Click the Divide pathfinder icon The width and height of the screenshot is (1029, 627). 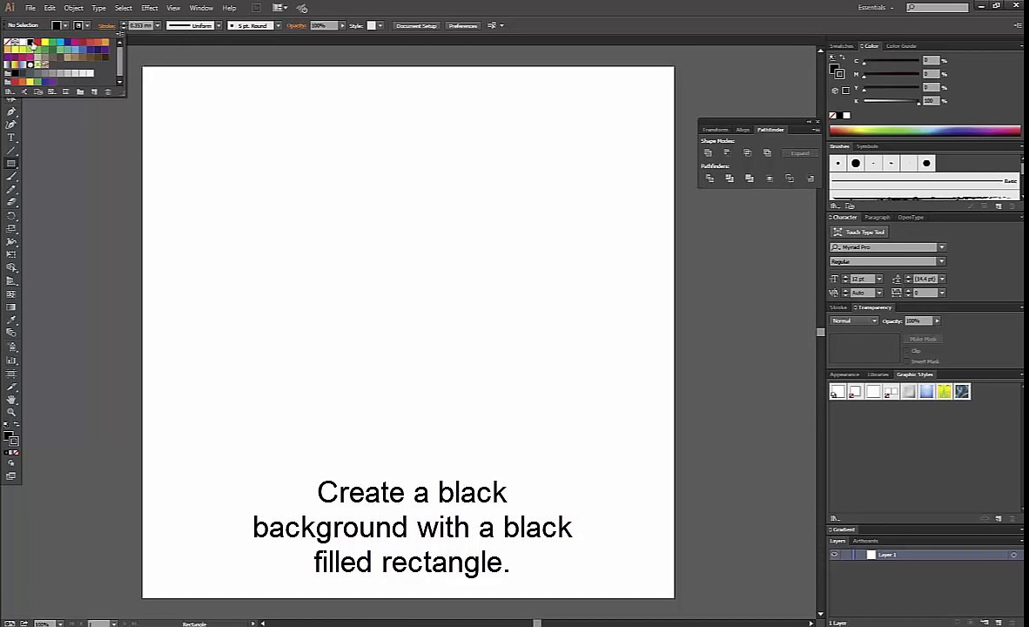point(710,179)
